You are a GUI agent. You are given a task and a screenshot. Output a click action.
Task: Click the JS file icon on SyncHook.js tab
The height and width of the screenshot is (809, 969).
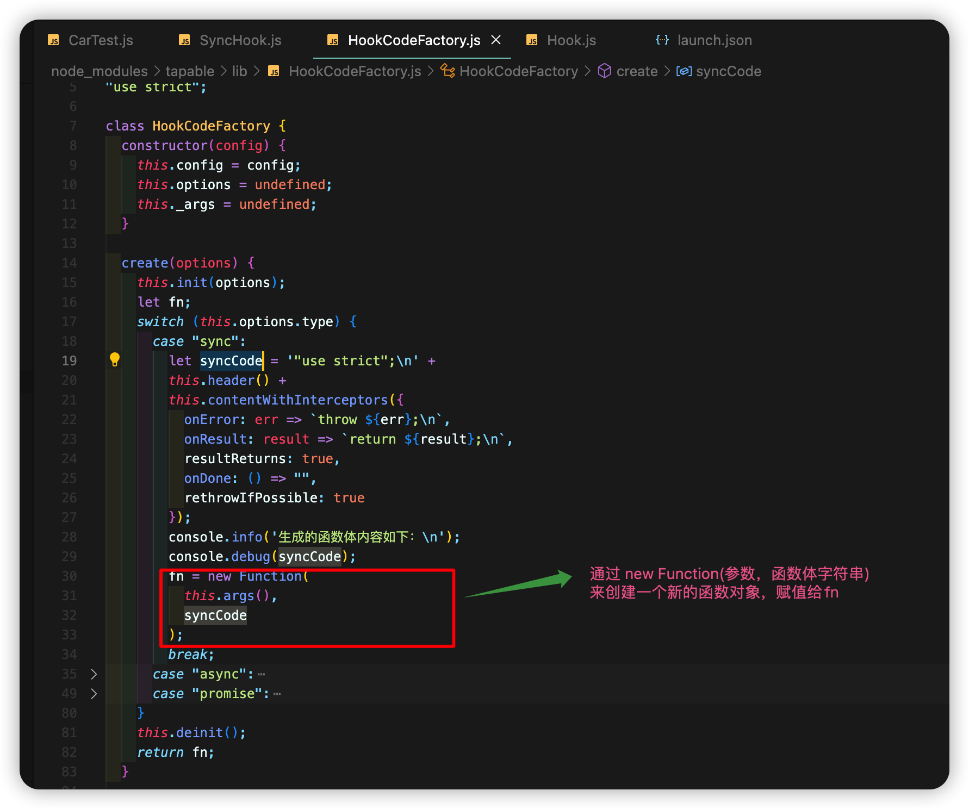[184, 40]
